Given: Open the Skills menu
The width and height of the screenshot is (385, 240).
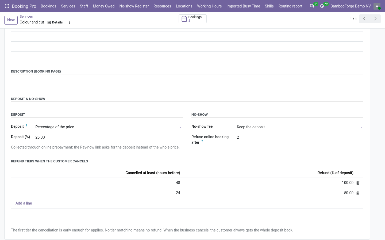Looking at the screenshot, I should (269, 6).
